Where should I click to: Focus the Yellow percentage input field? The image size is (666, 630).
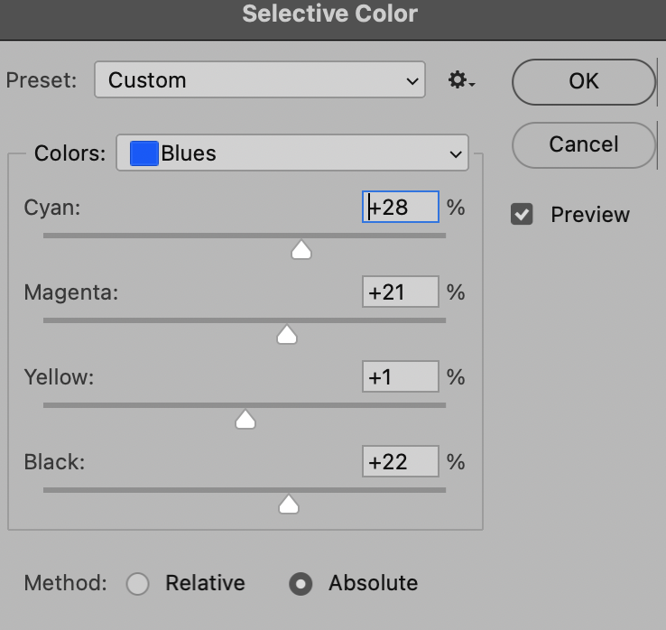(401, 376)
